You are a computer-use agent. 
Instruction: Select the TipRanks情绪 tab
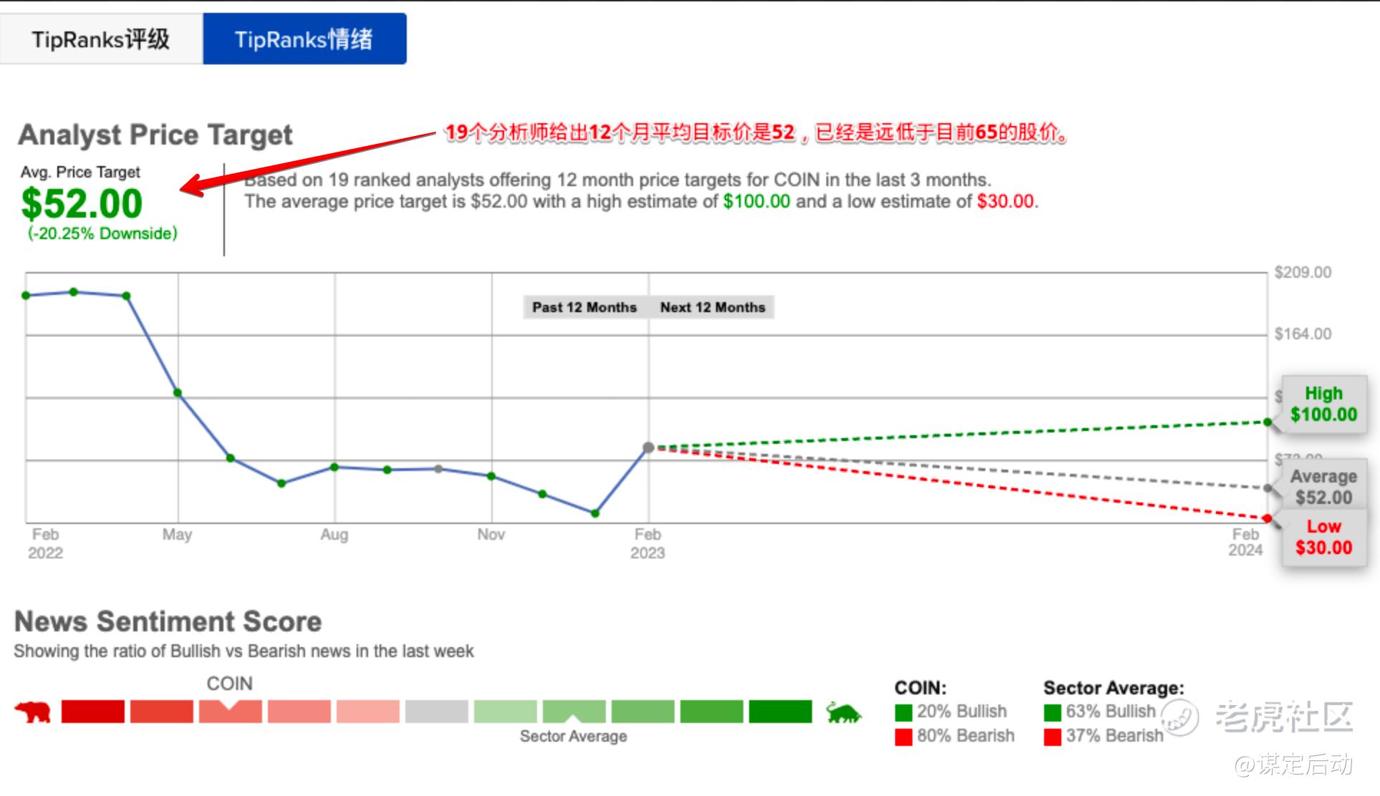(x=305, y=39)
